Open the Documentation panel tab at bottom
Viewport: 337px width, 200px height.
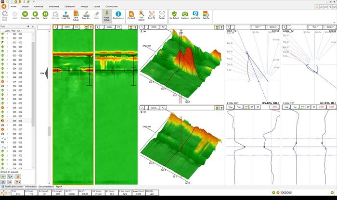(x=46, y=187)
